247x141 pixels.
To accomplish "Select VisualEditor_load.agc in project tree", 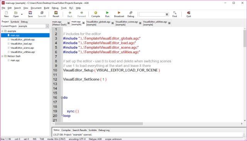I will (21, 44).
